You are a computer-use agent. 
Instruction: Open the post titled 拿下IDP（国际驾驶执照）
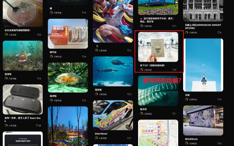152,65
